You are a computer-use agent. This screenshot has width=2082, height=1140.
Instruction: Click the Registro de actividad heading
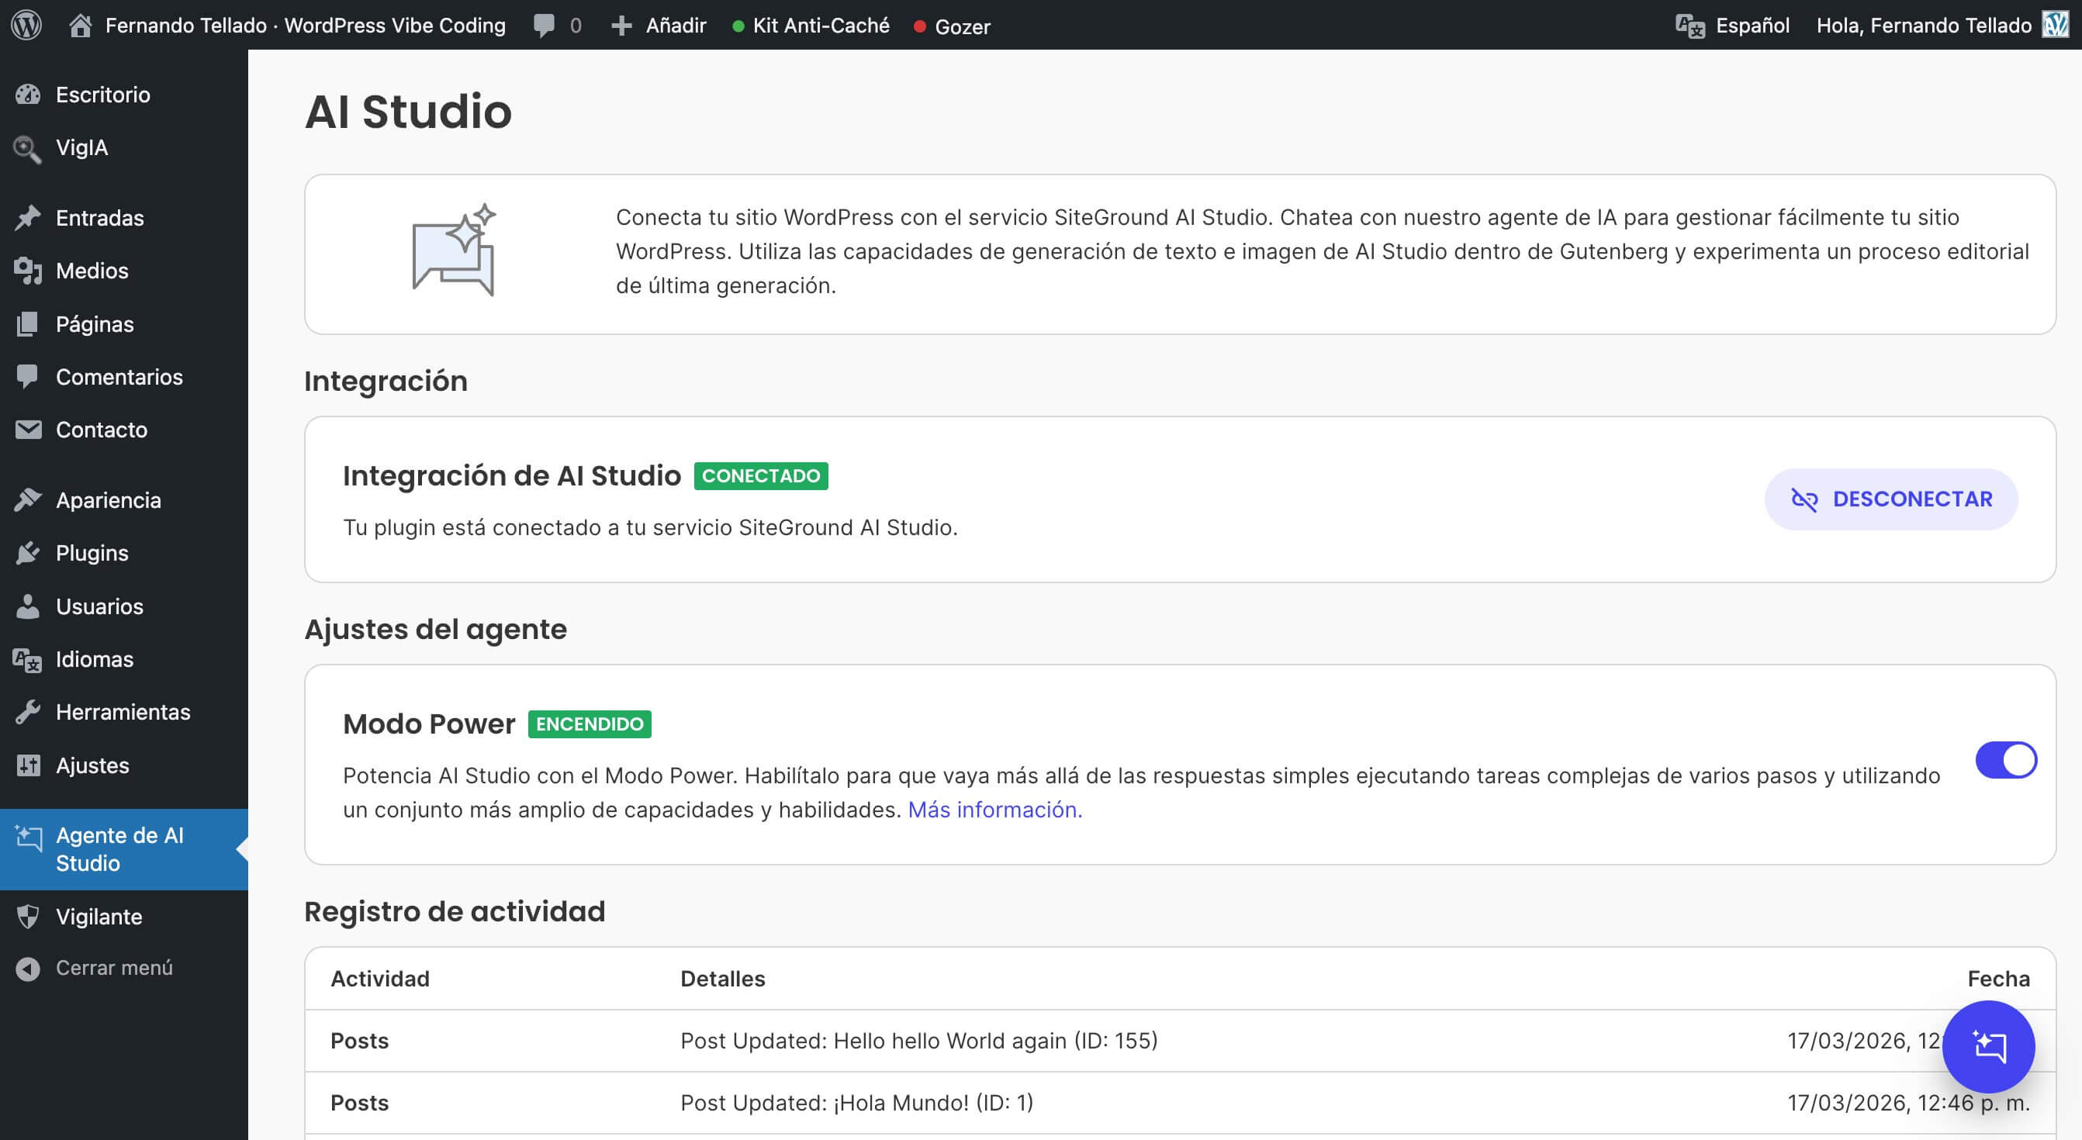click(x=455, y=911)
